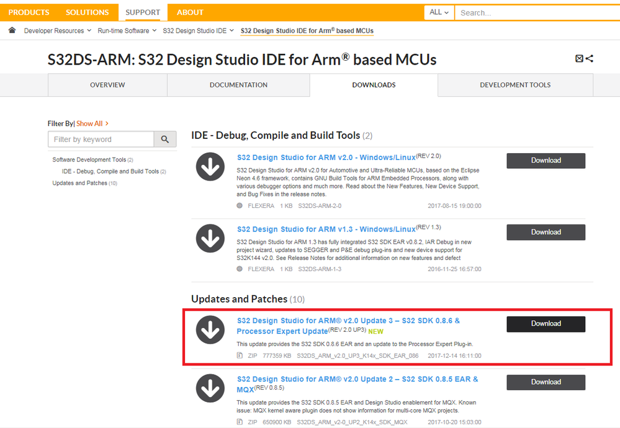
Task: Go to home icon in breadcrumb
Action: coord(12,30)
